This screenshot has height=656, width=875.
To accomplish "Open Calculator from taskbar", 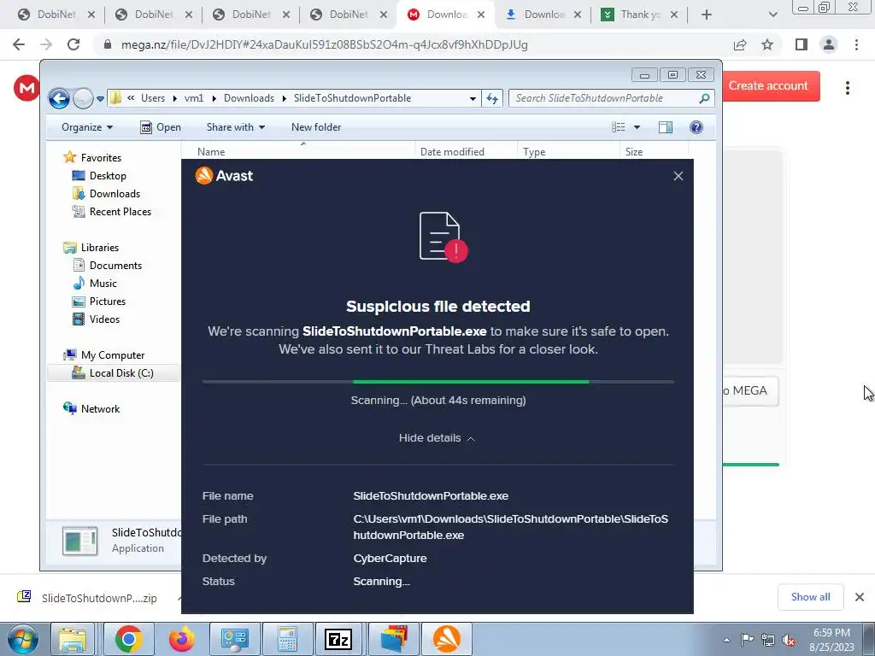I will [287, 639].
